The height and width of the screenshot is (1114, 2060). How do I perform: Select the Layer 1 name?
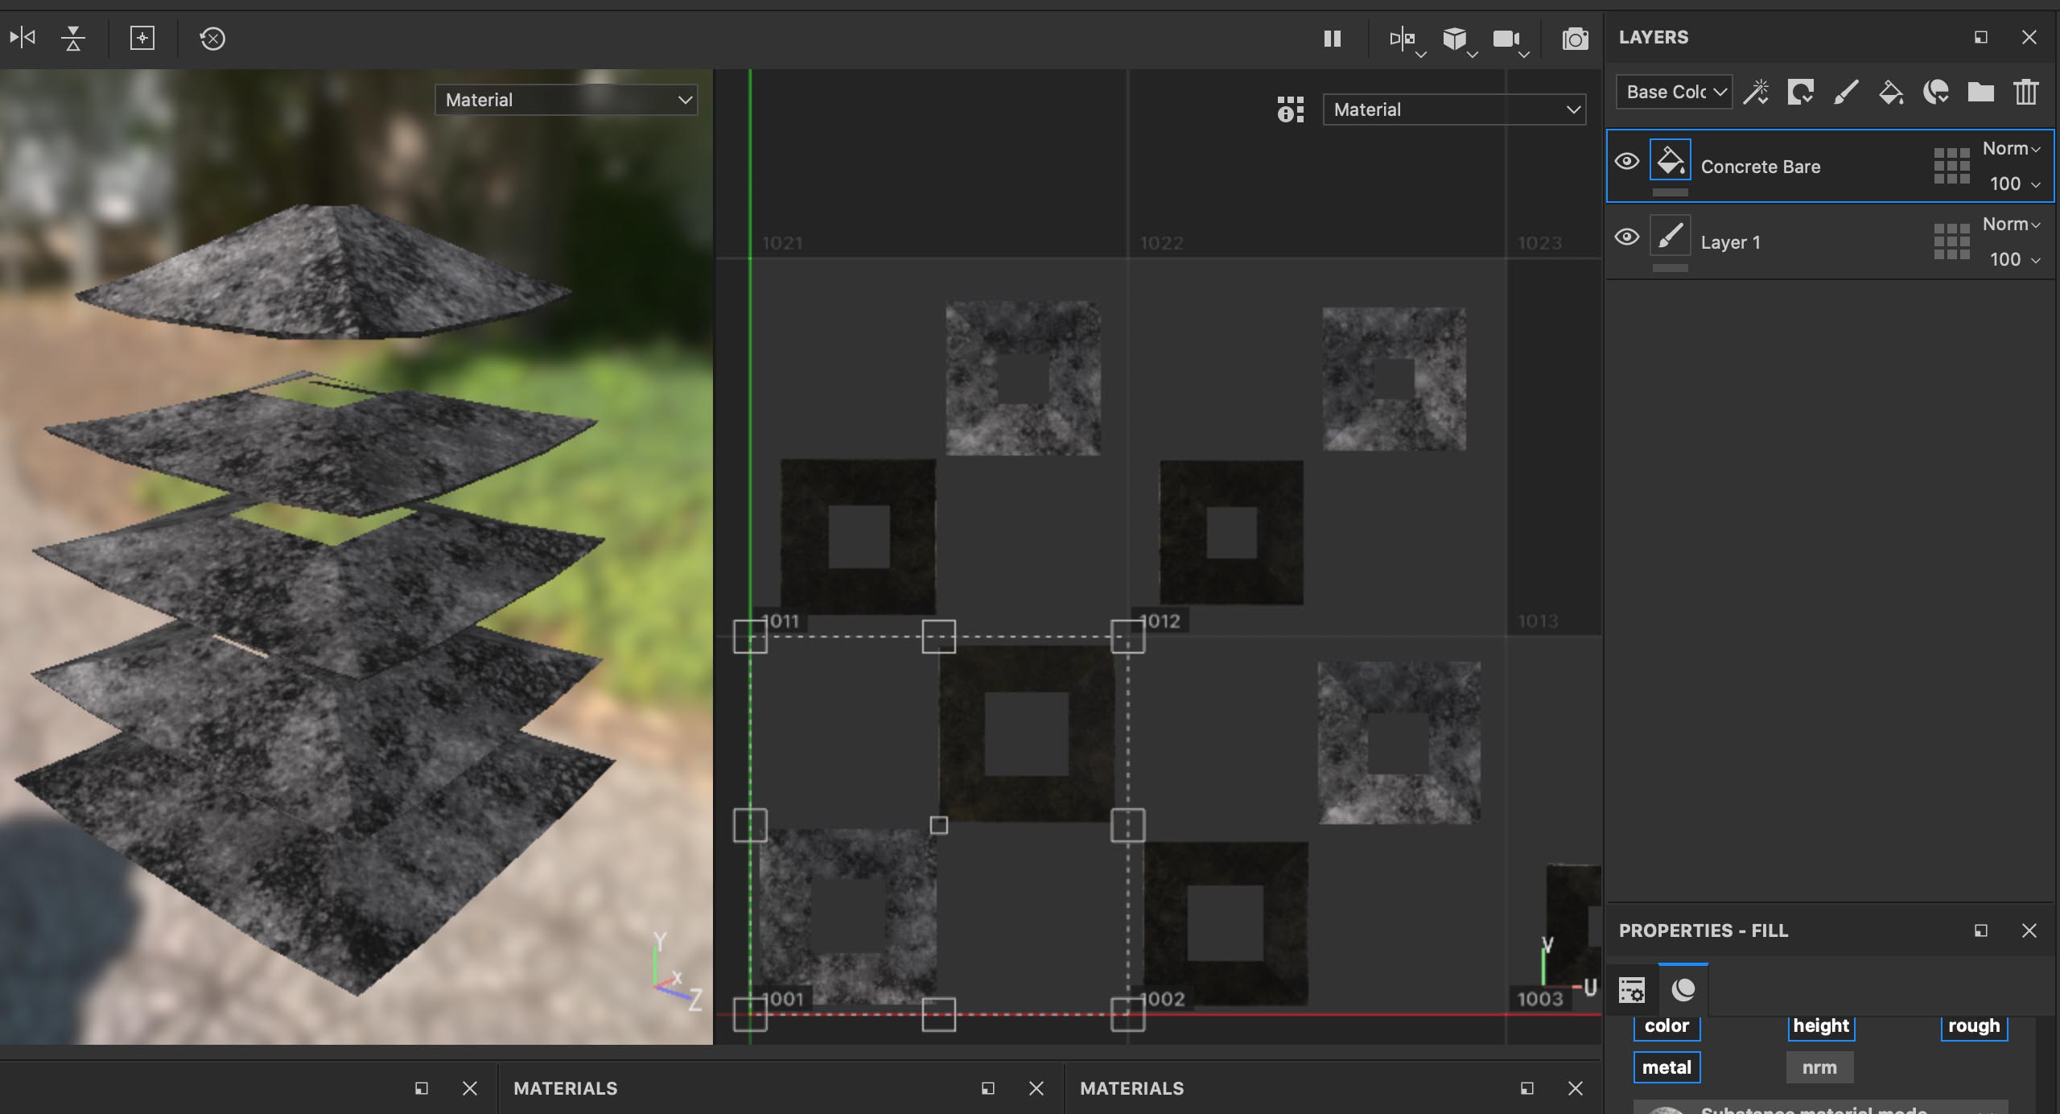tap(1730, 242)
